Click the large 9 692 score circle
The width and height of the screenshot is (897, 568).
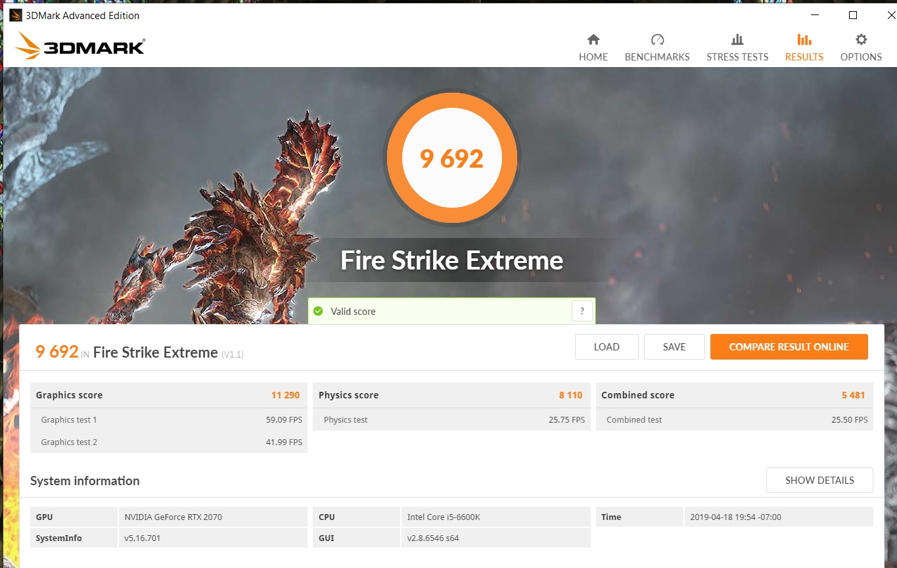pos(451,159)
